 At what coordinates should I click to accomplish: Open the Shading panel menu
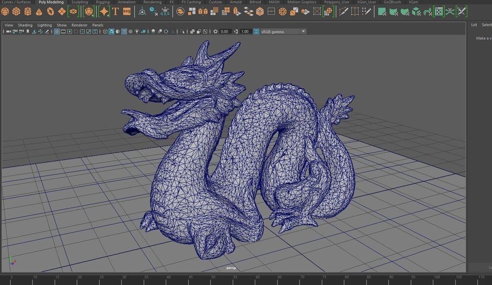[x=25, y=25]
